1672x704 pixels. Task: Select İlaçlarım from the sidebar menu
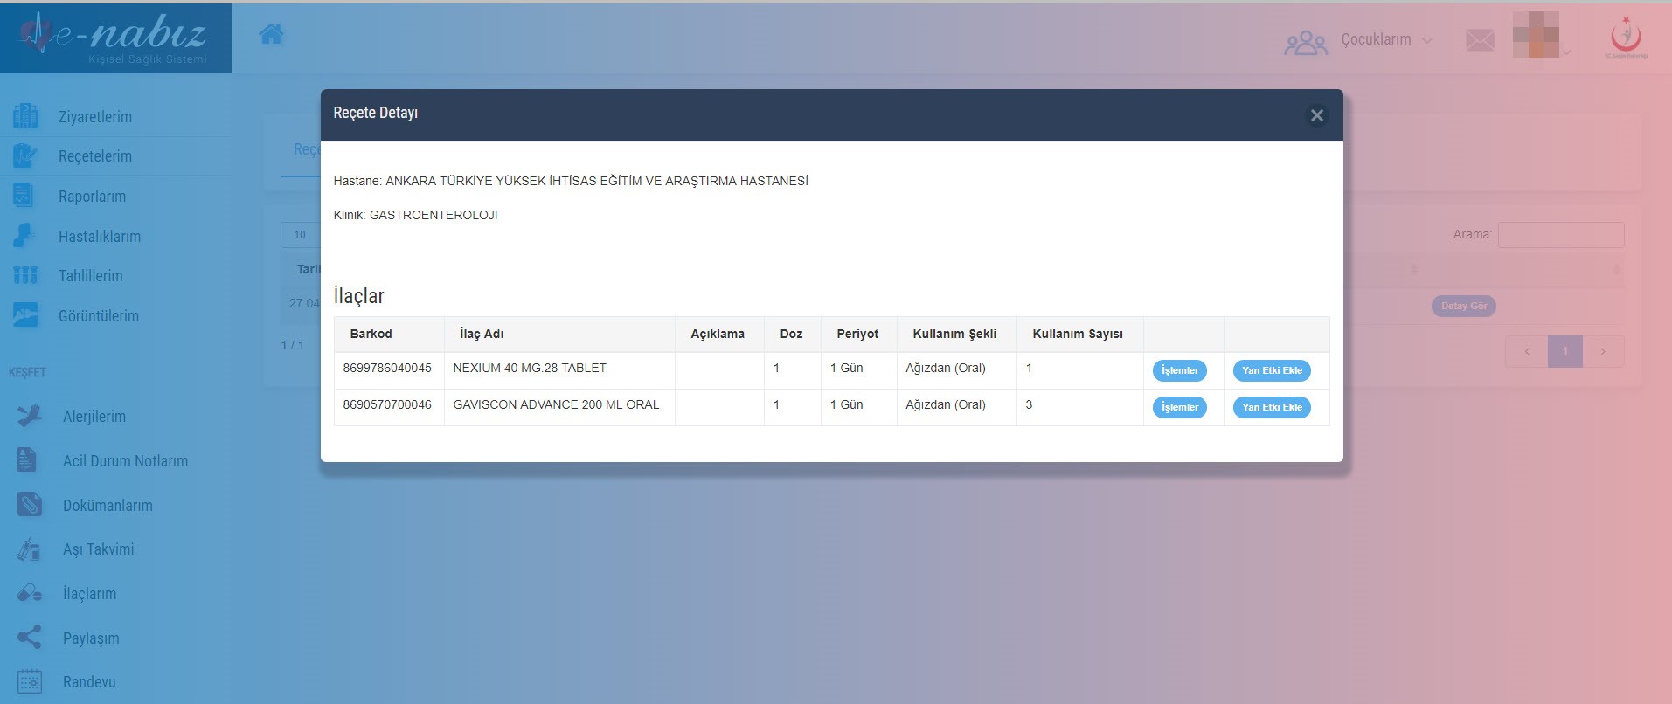pos(89,594)
